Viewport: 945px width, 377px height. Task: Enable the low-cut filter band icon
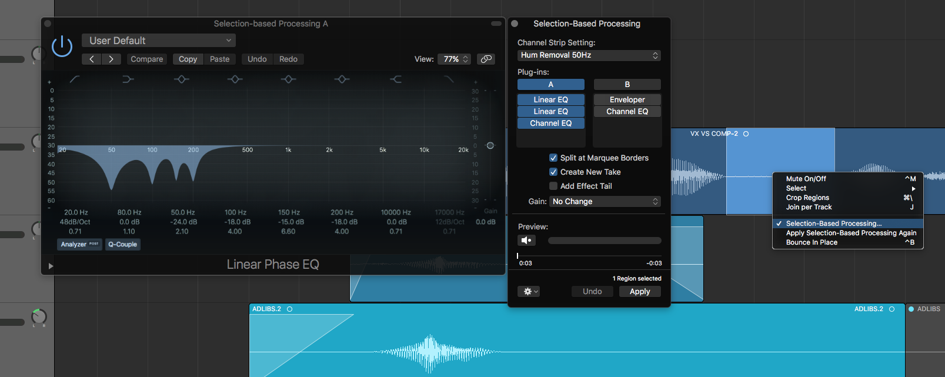point(75,79)
